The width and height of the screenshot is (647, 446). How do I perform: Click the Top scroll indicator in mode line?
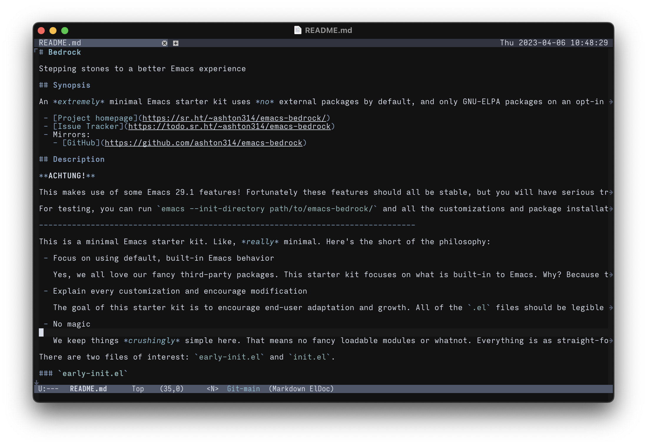pyautogui.click(x=138, y=389)
